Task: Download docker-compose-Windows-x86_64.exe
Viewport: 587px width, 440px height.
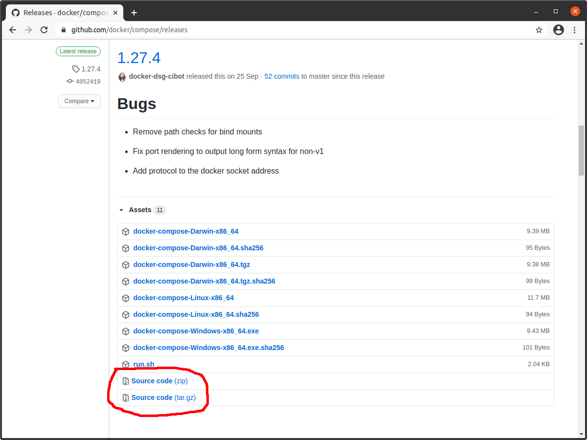Action: (196, 331)
